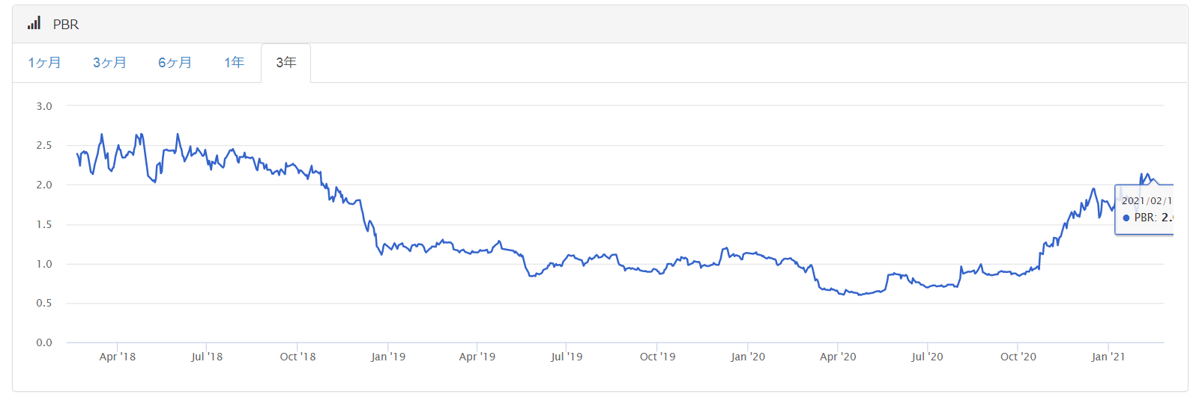Click the bar chart icon beside PBR
This screenshot has width=1196, height=403.
click(x=34, y=24)
